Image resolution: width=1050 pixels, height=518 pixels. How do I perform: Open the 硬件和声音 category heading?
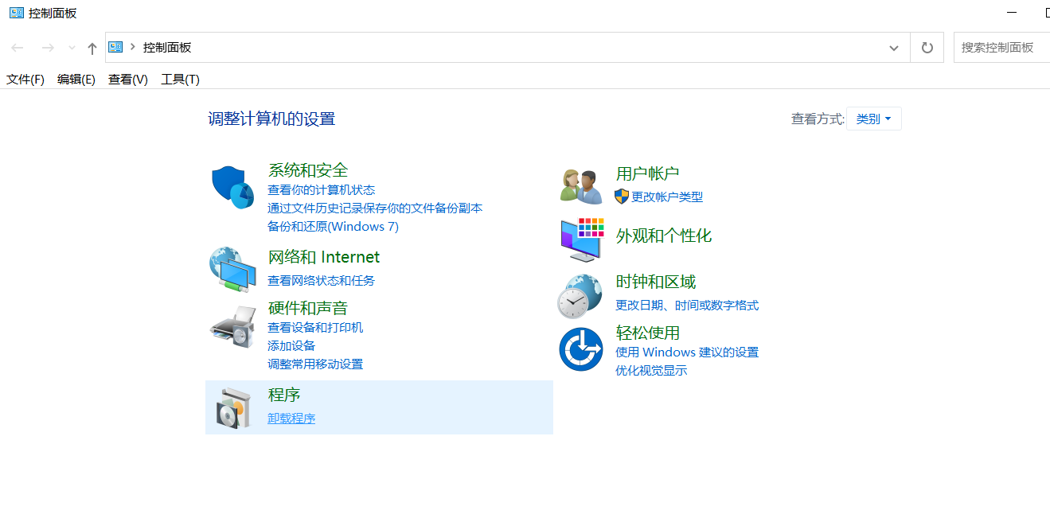pyautogui.click(x=308, y=307)
